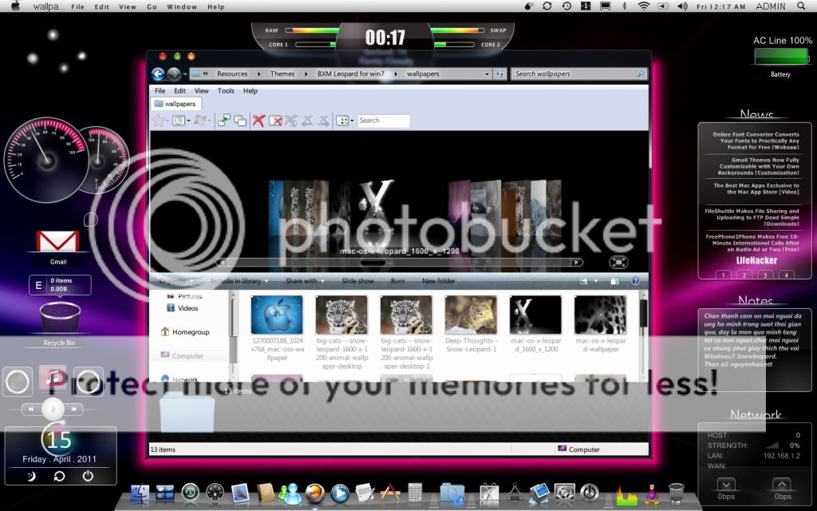The image size is (817, 511).
Task: Open Address Book in the dock
Action: [x=265, y=493]
